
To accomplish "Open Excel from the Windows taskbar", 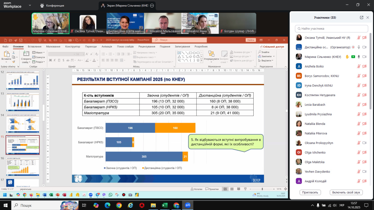I will 165,205.
